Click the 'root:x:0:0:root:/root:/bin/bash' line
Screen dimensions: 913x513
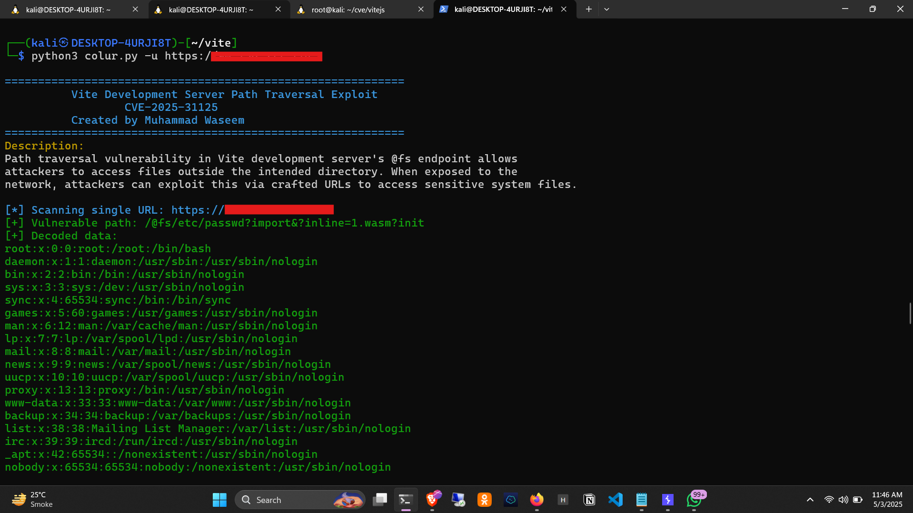(x=108, y=248)
